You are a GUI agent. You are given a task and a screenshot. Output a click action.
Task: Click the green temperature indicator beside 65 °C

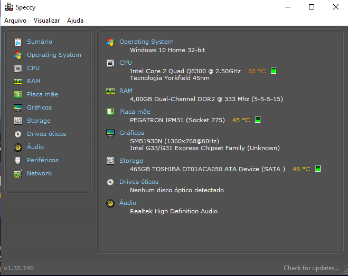274,71
